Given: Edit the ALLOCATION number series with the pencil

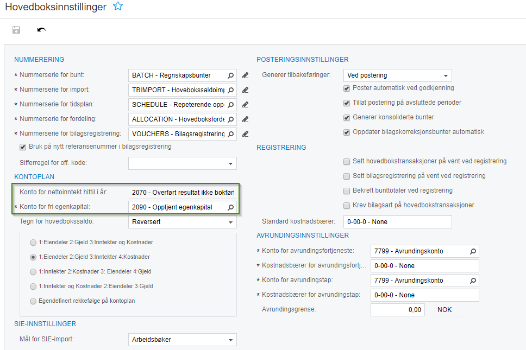Looking at the screenshot, I should point(245,119).
